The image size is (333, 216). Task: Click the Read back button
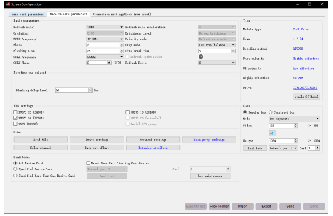pyautogui.click(x=255, y=148)
